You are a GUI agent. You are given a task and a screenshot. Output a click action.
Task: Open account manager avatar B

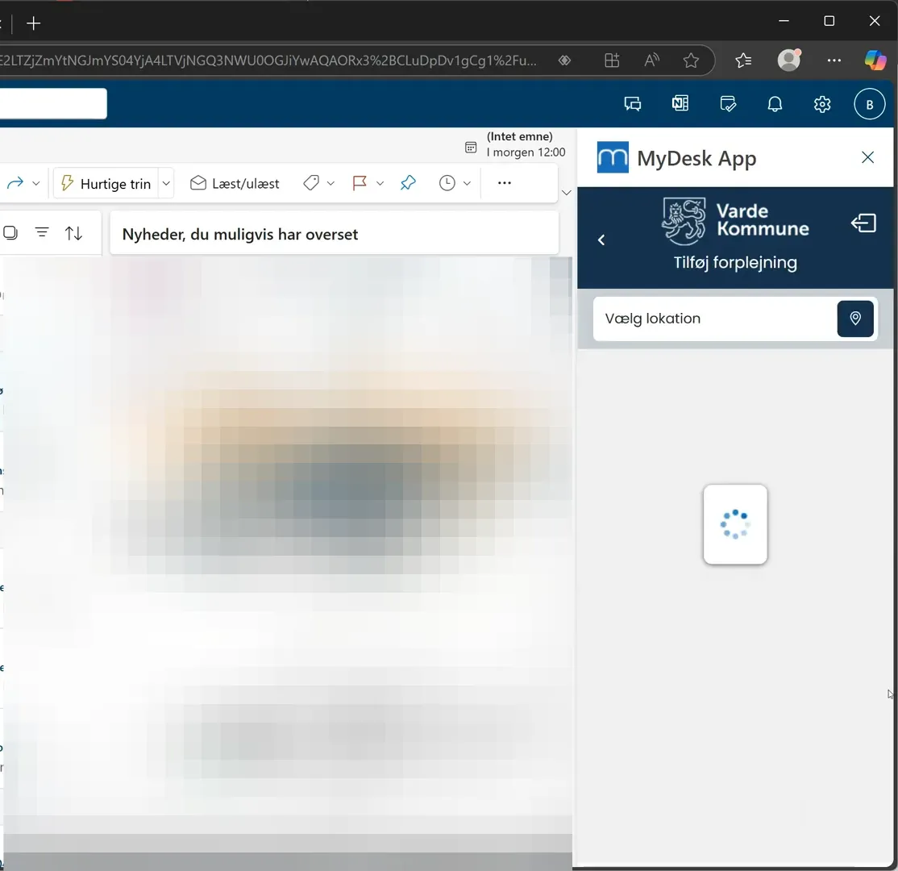pyautogui.click(x=869, y=104)
